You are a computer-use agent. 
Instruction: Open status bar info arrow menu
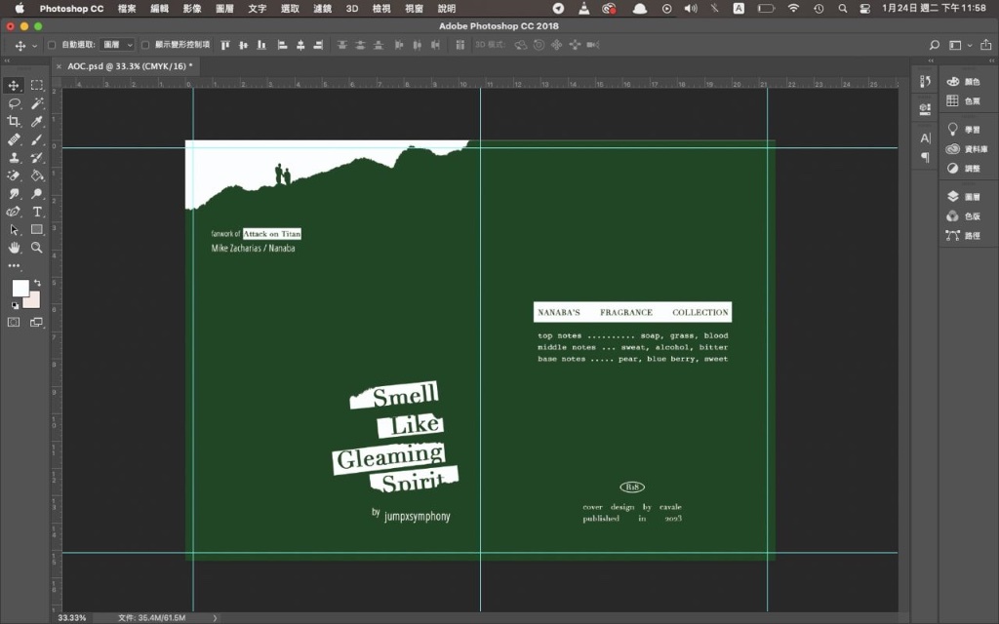point(216,617)
